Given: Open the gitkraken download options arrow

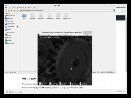Looking at the screenshot, I should point(24,92).
